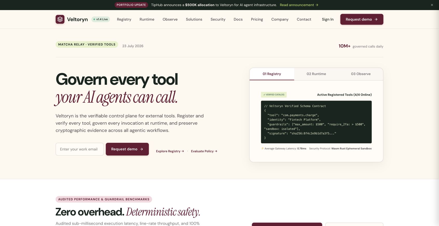
Task: Click the Veltoryn brand name text
Action: [x=77, y=19]
